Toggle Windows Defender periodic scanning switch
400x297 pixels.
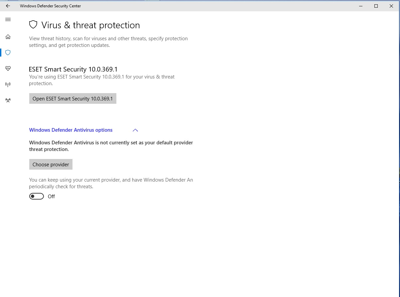coord(37,197)
